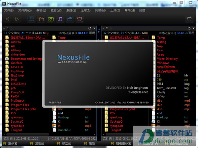
Task: Select Users folder in right panel
Action: 161,55
